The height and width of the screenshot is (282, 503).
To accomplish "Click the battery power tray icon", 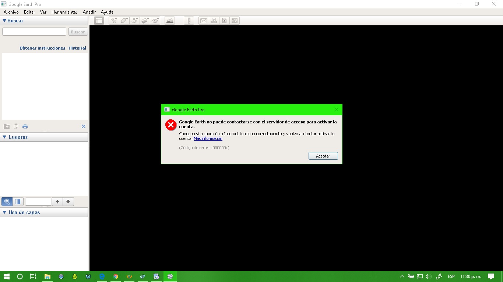I will coord(411,276).
